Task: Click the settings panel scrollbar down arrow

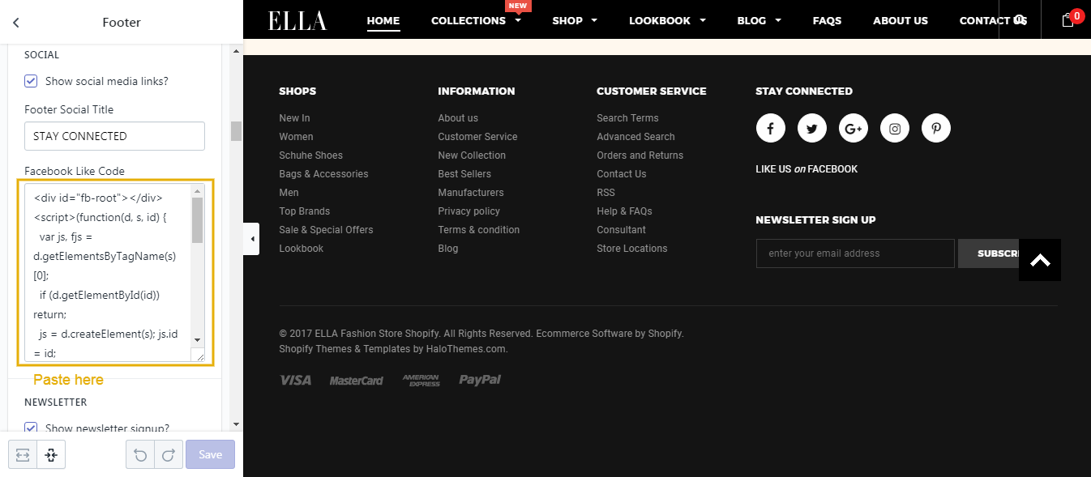Action: [x=237, y=424]
